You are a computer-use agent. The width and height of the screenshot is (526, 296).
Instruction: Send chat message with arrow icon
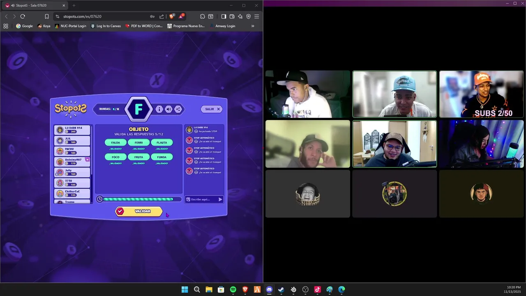pos(220,199)
